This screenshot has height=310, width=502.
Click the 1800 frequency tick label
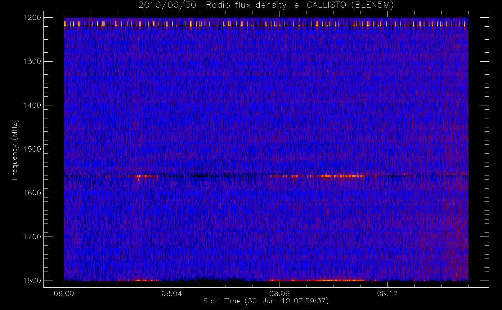pyautogui.click(x=32, y=281)
